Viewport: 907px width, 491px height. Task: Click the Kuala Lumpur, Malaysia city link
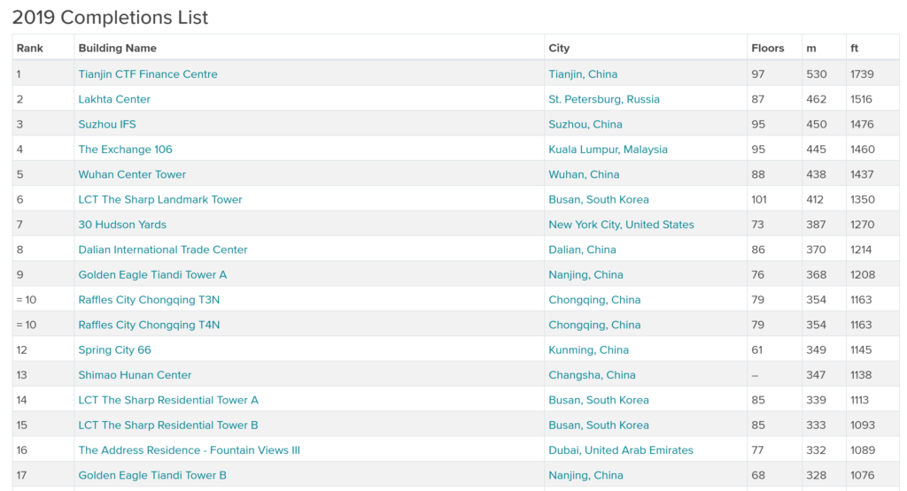pos(608,149)
